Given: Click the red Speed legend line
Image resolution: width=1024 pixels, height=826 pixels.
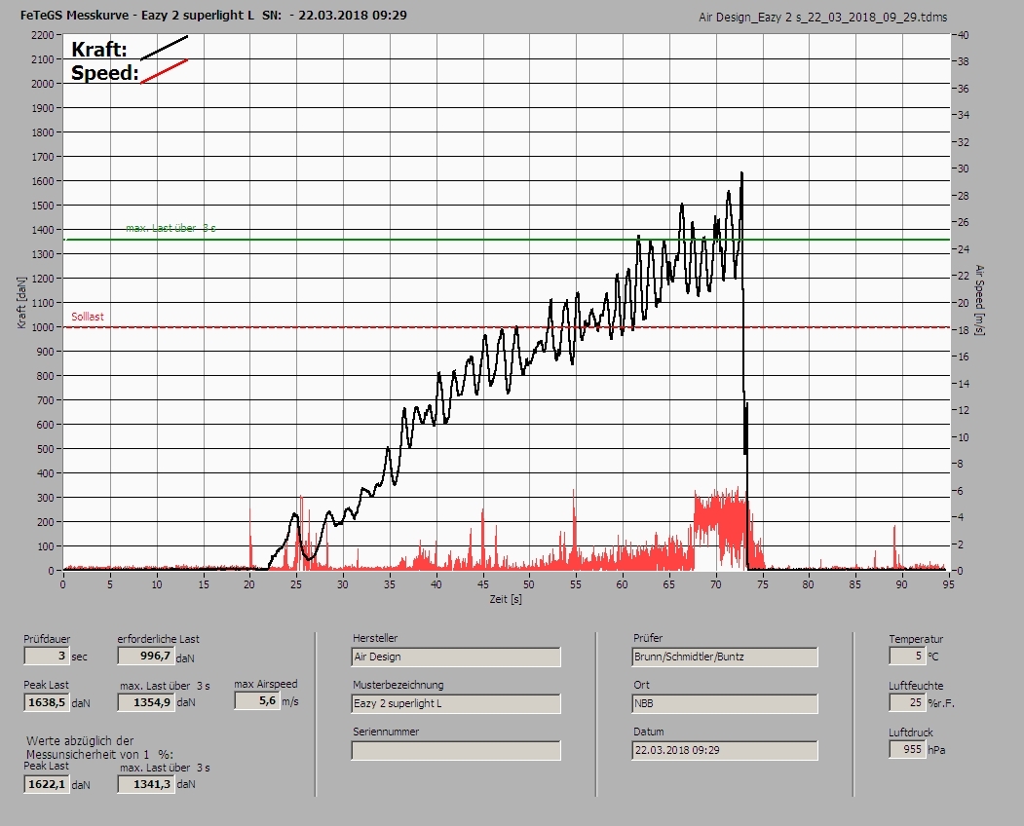Looking at the screenshot, I should click(164, 71).
